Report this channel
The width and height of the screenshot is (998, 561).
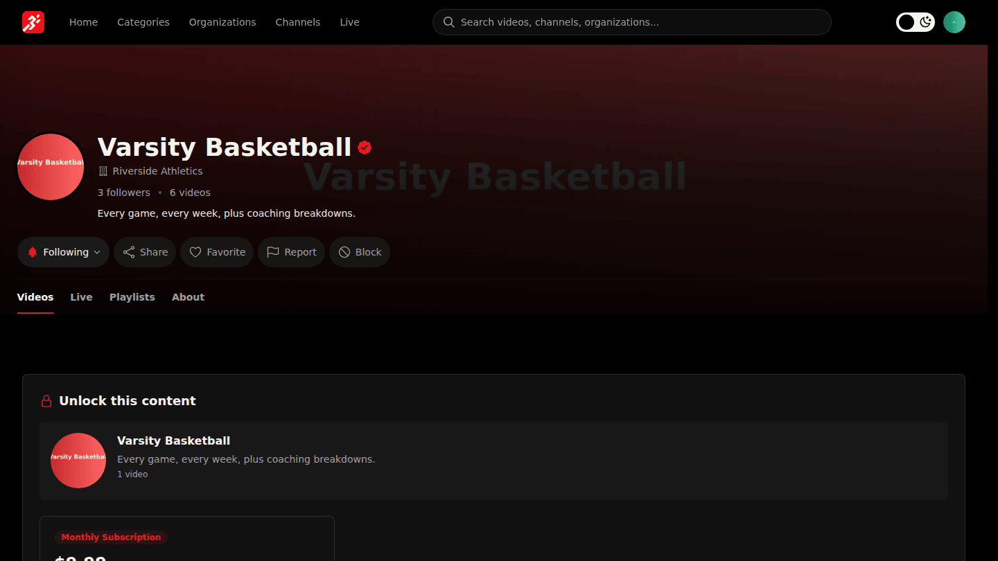[291, 252]
